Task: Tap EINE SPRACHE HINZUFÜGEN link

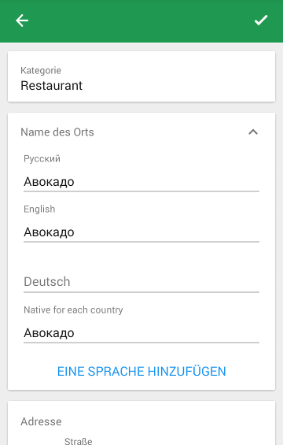Action: click(141, 371)
